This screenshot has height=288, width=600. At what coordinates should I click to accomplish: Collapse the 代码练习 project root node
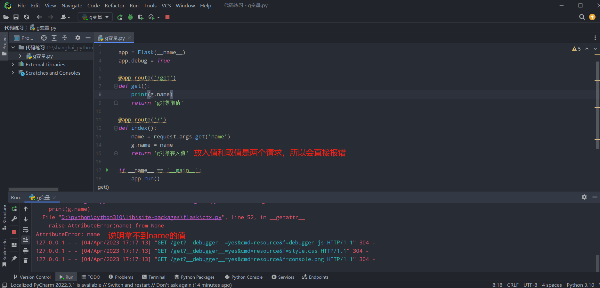[x=13, y=47]
